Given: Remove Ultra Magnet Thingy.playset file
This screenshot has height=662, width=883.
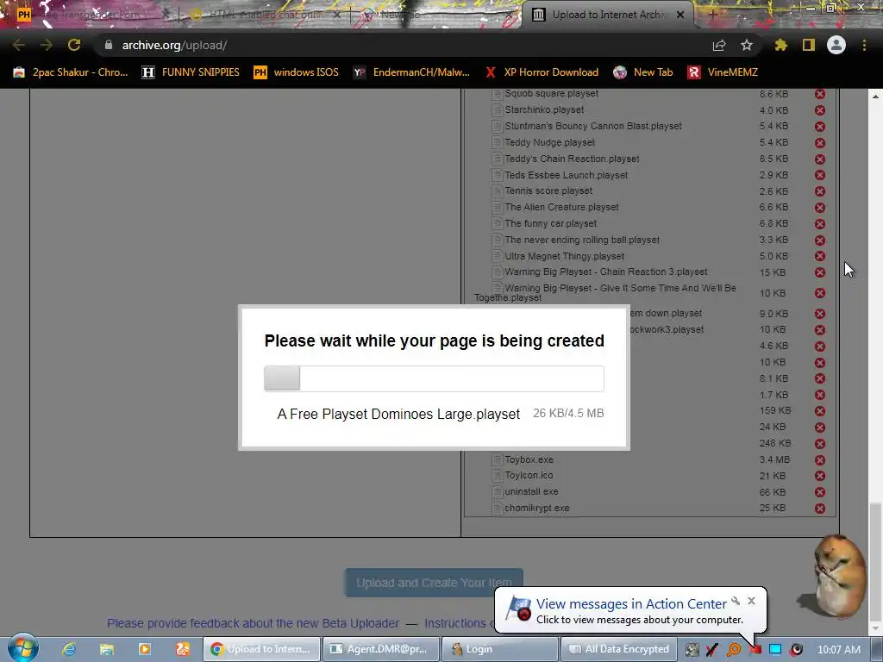Looking at the screenshot, I should 820,257.
